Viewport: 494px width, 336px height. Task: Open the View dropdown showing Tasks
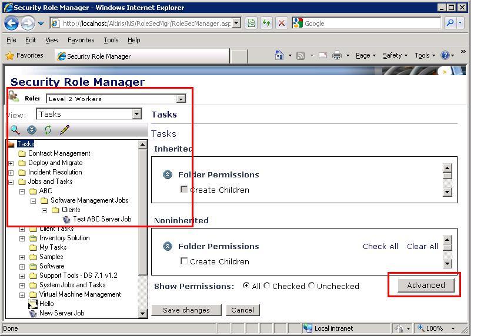137,114
